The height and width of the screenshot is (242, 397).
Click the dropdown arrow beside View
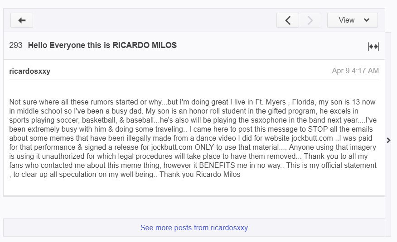[x=366, y=20]
